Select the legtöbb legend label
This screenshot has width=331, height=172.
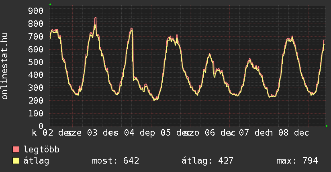coord(42,150)
